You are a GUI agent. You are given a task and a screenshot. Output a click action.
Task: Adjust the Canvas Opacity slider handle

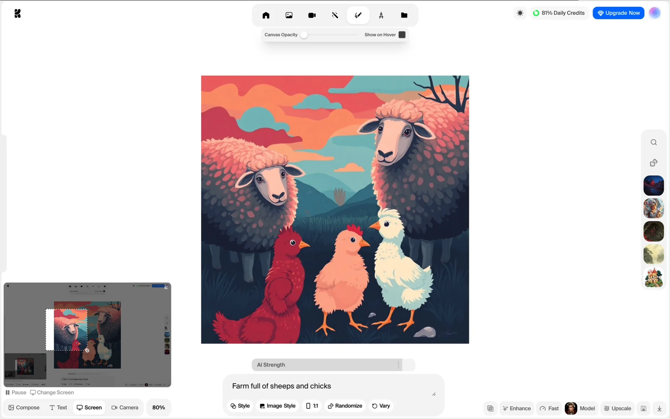tap(304, 35)
